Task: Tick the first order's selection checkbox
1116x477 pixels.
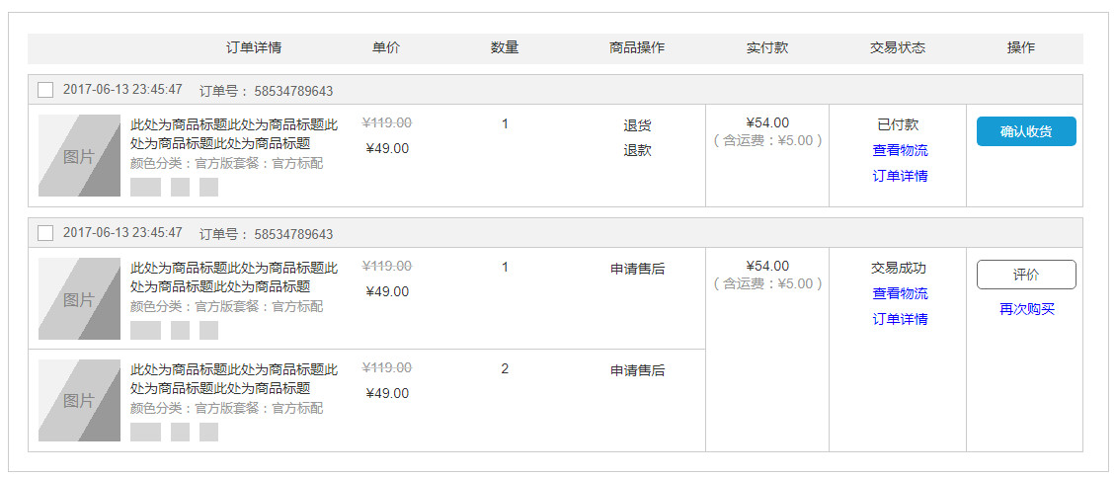Action: pos(45,90)
